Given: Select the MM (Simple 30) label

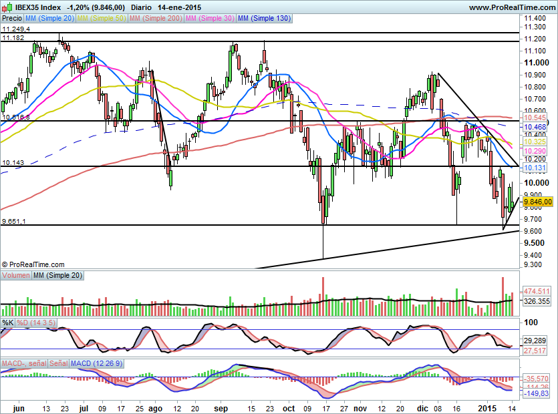Looking at the screenshot, I should click(210, 18).
